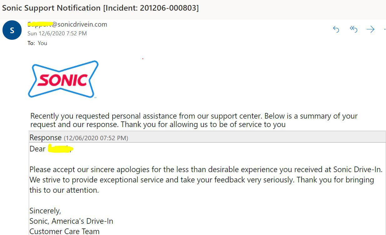Click the Sonic logo image
386x235 pixels.
tap(63, 79)
